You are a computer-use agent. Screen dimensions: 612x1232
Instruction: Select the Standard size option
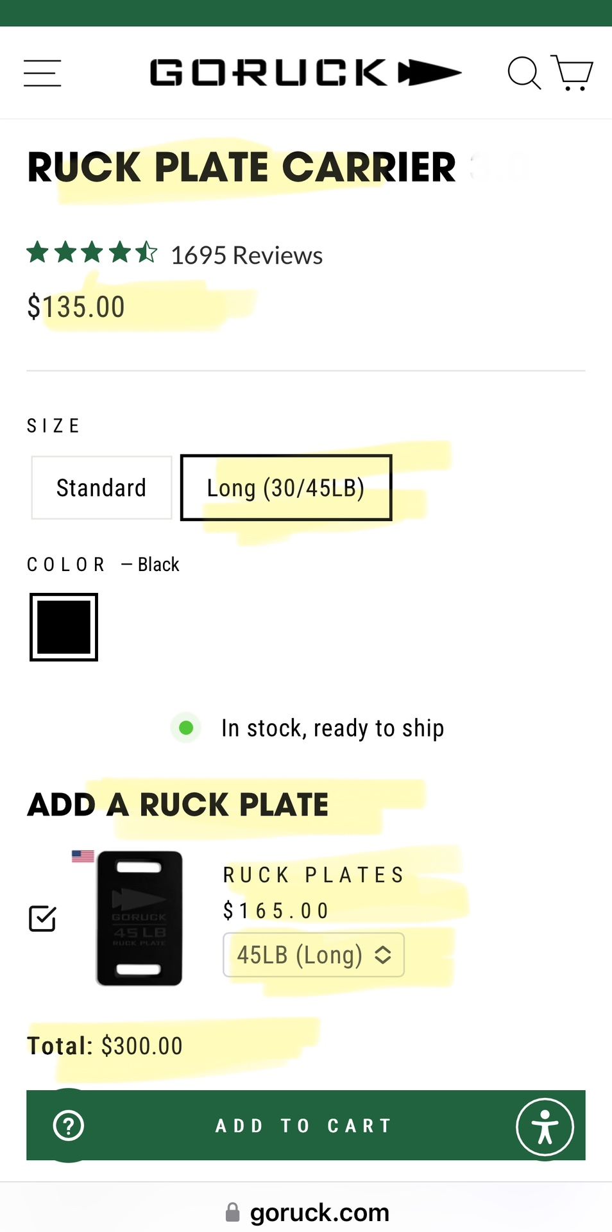tap(101, 488)
